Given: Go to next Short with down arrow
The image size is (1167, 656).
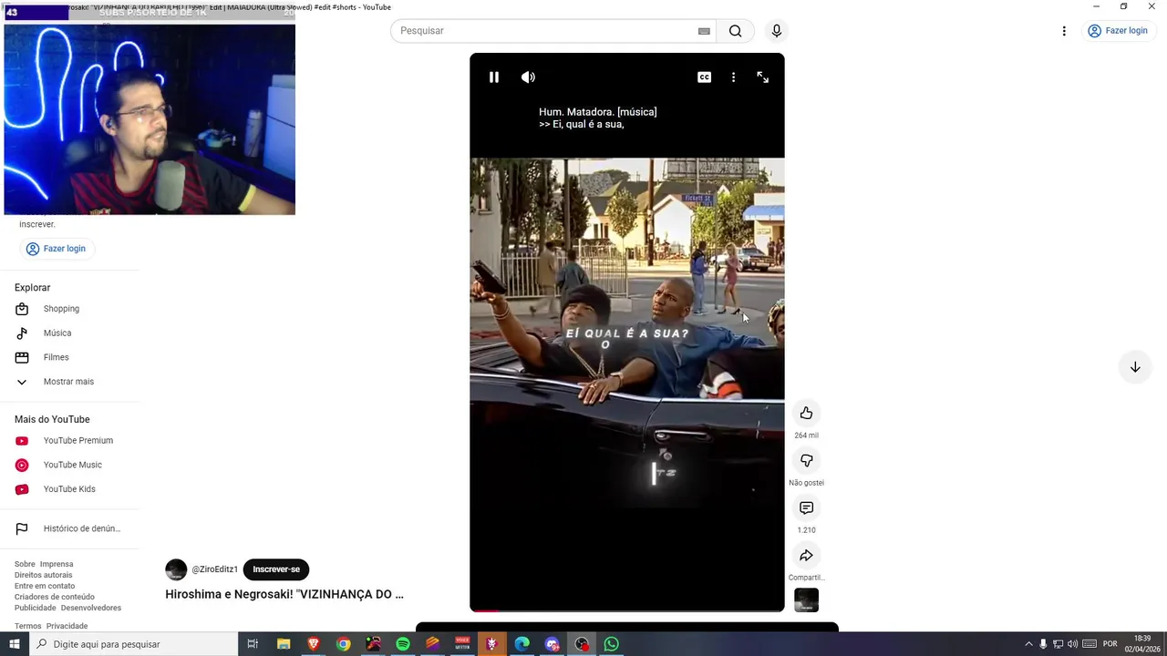Looking at the screenshot, I should point(1135,367).
